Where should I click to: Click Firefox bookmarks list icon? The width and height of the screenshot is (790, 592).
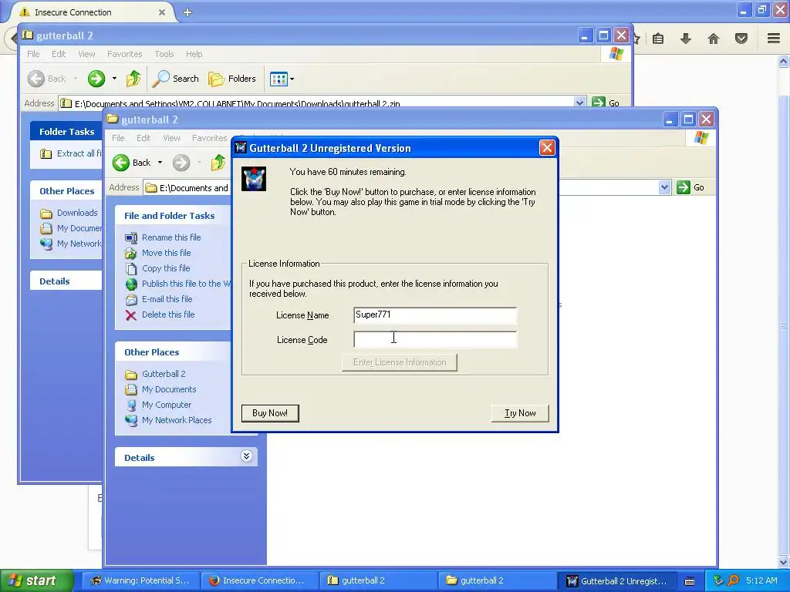coord(658,39)
